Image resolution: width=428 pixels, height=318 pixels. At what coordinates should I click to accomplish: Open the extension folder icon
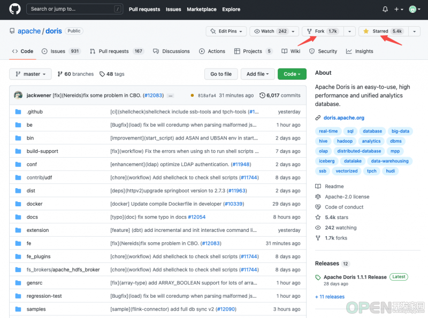point(18,230)
